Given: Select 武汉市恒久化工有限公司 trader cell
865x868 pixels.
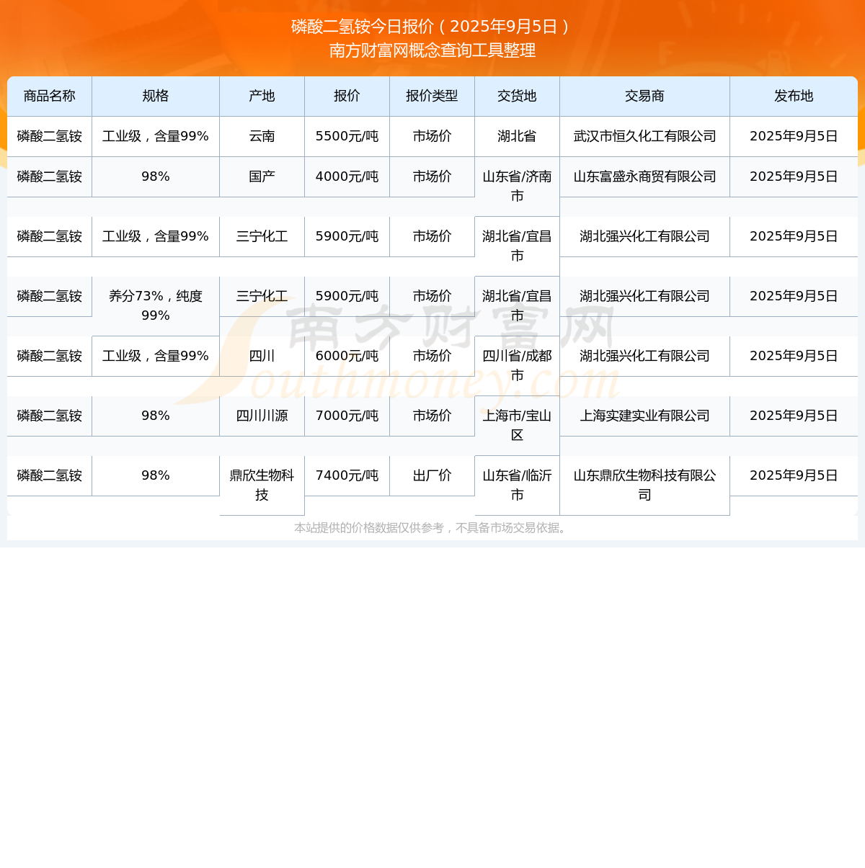Looking at the screenshot, I should click(645, 136).
